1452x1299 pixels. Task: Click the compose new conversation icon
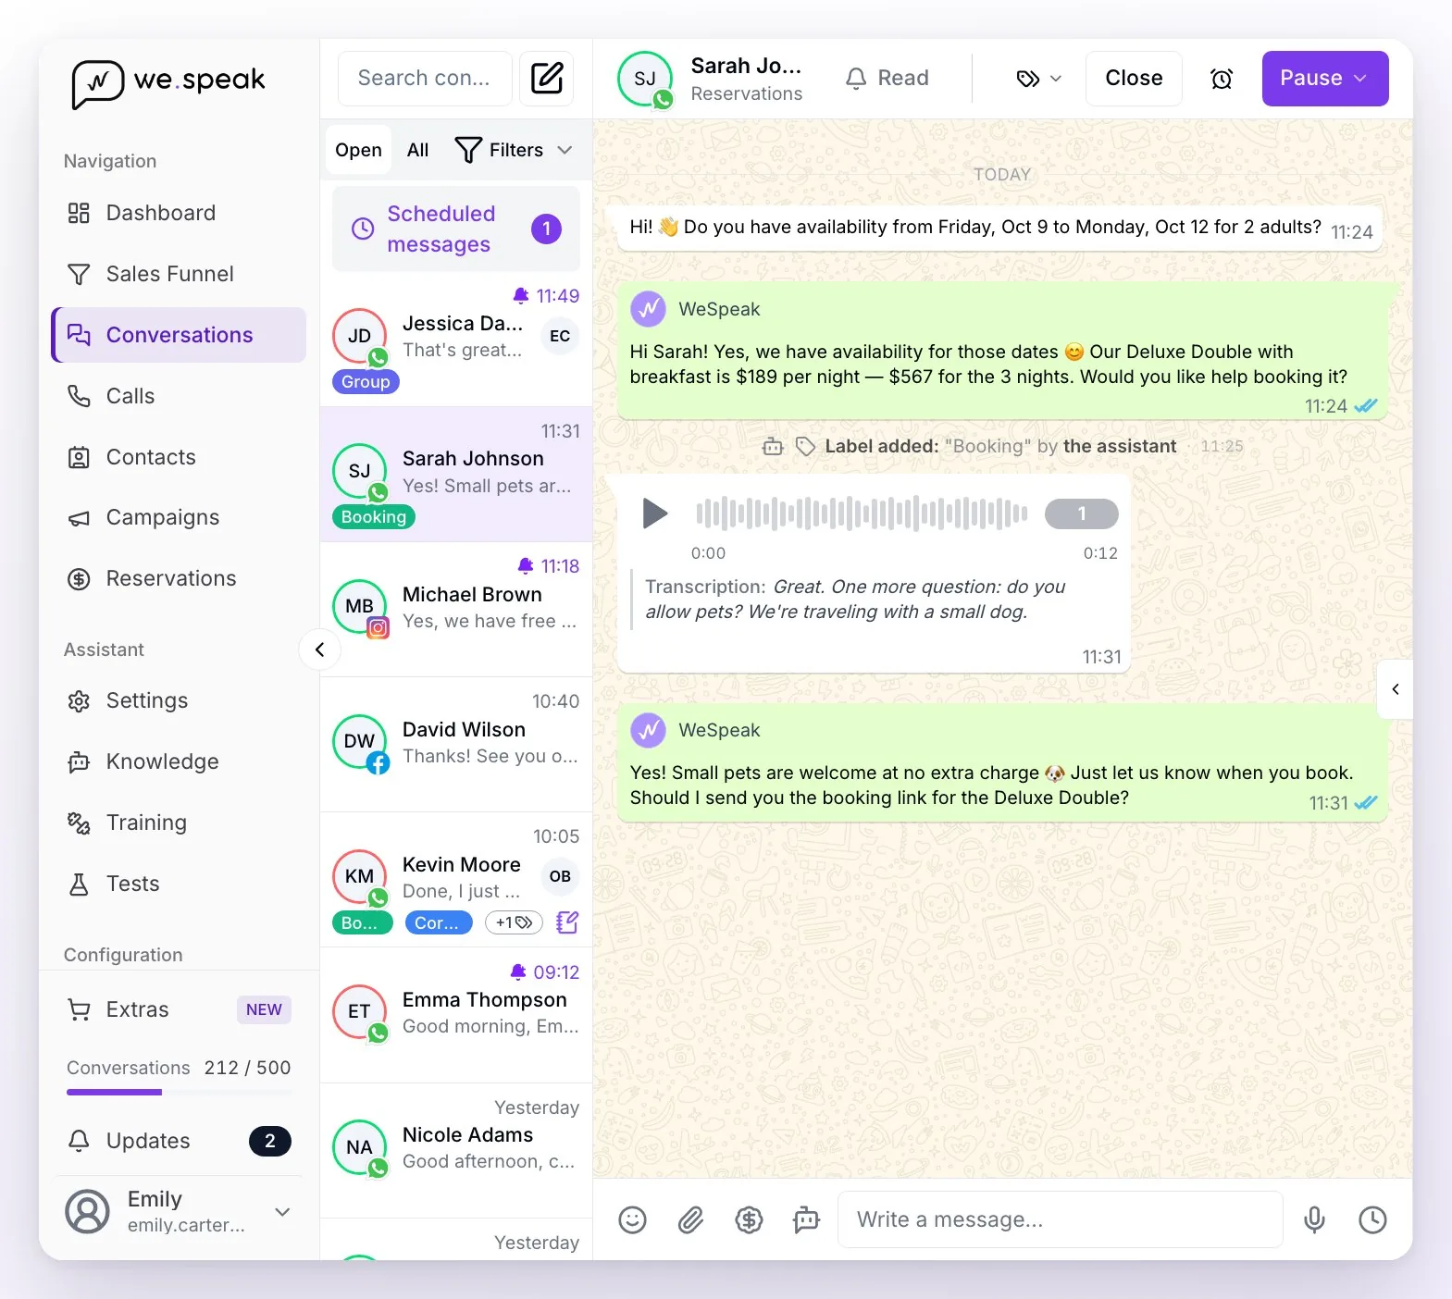click(x=546, y=79)
